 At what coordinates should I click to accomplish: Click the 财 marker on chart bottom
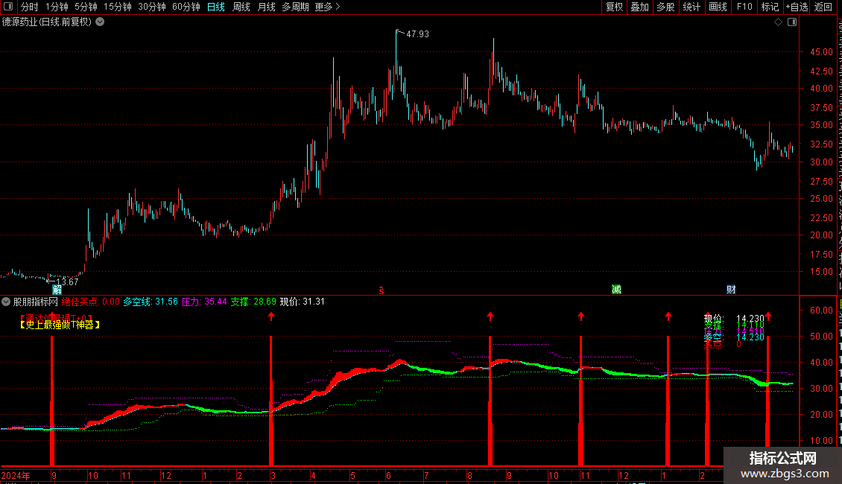click(731, 290)
